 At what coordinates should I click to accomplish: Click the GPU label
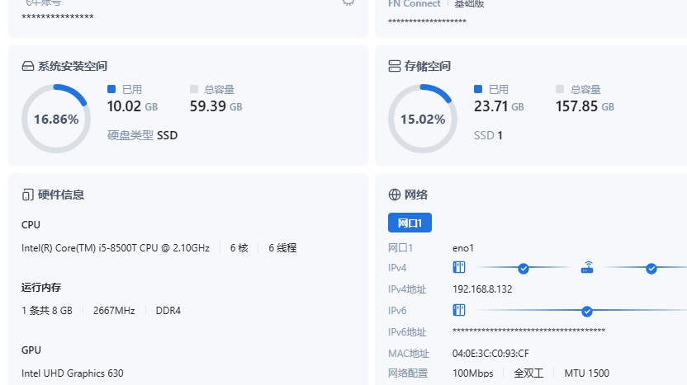[x=31, y=350]
